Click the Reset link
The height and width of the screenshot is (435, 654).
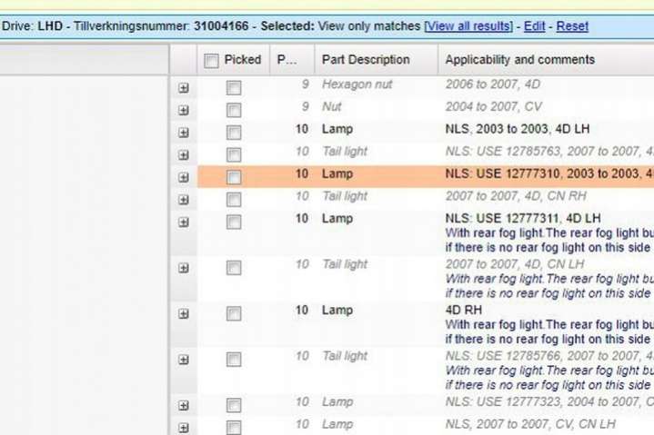point(572,26)
